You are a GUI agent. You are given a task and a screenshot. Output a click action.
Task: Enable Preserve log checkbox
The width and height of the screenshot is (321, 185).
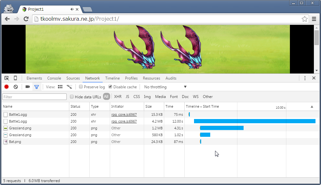(x=81, y=87)
